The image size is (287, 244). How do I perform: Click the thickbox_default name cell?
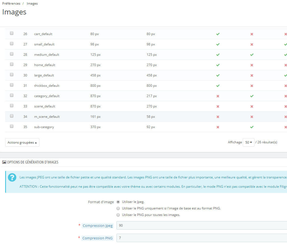pyautogui.click(x=47, y=86)
